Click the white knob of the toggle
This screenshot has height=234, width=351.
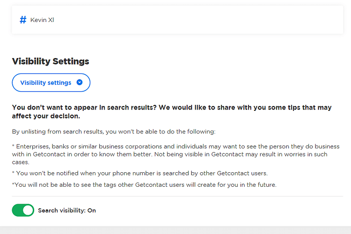click(x=28, y=210)
